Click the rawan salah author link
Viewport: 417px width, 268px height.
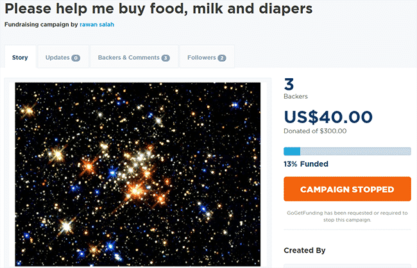coord(97,24)
